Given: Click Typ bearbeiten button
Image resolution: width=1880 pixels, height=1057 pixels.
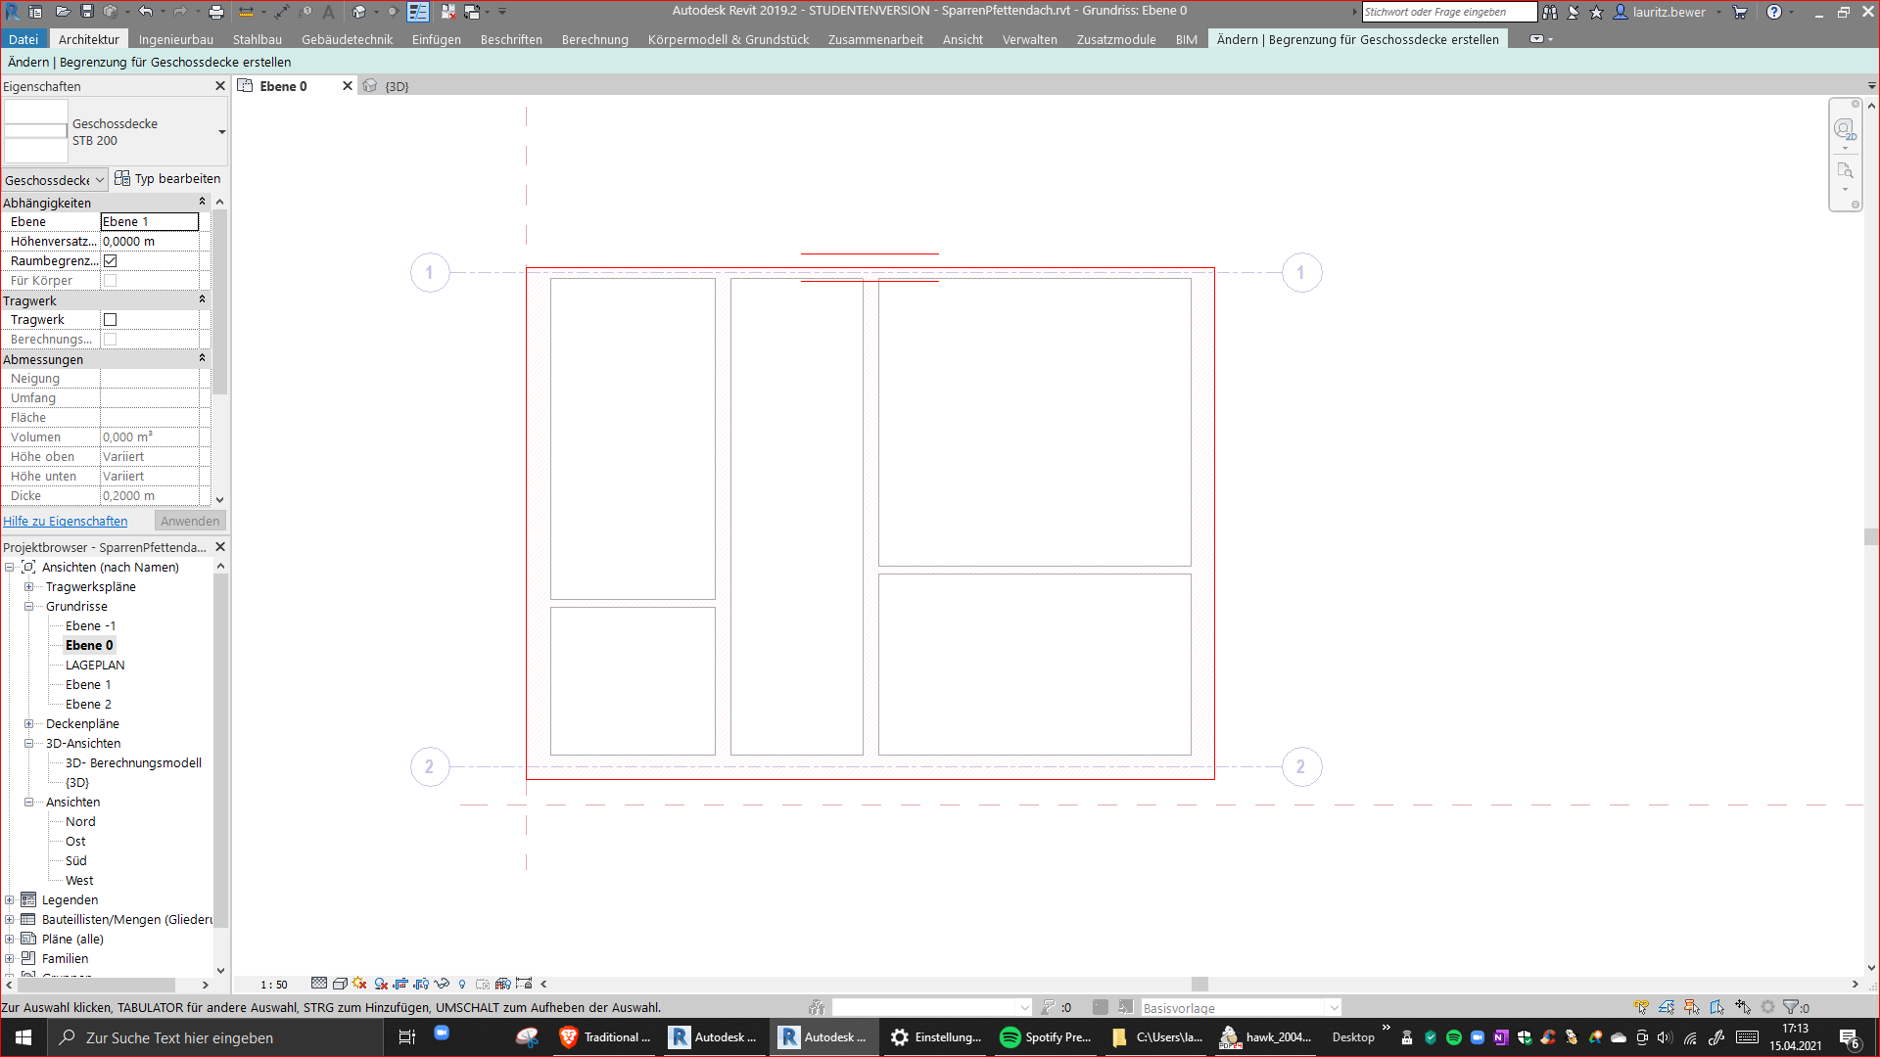Looking at the screenshot, I should tap(168, 179).
